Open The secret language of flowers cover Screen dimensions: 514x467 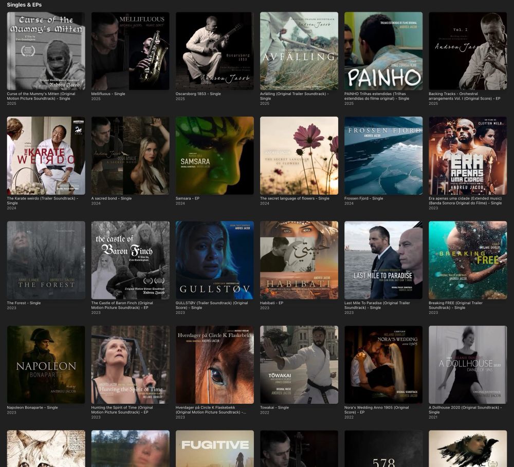pyautogui.click(x=299, y=156)
